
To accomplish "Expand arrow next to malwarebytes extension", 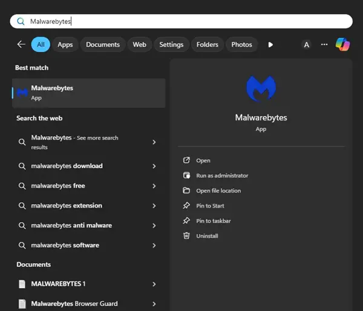I will 154,206.
